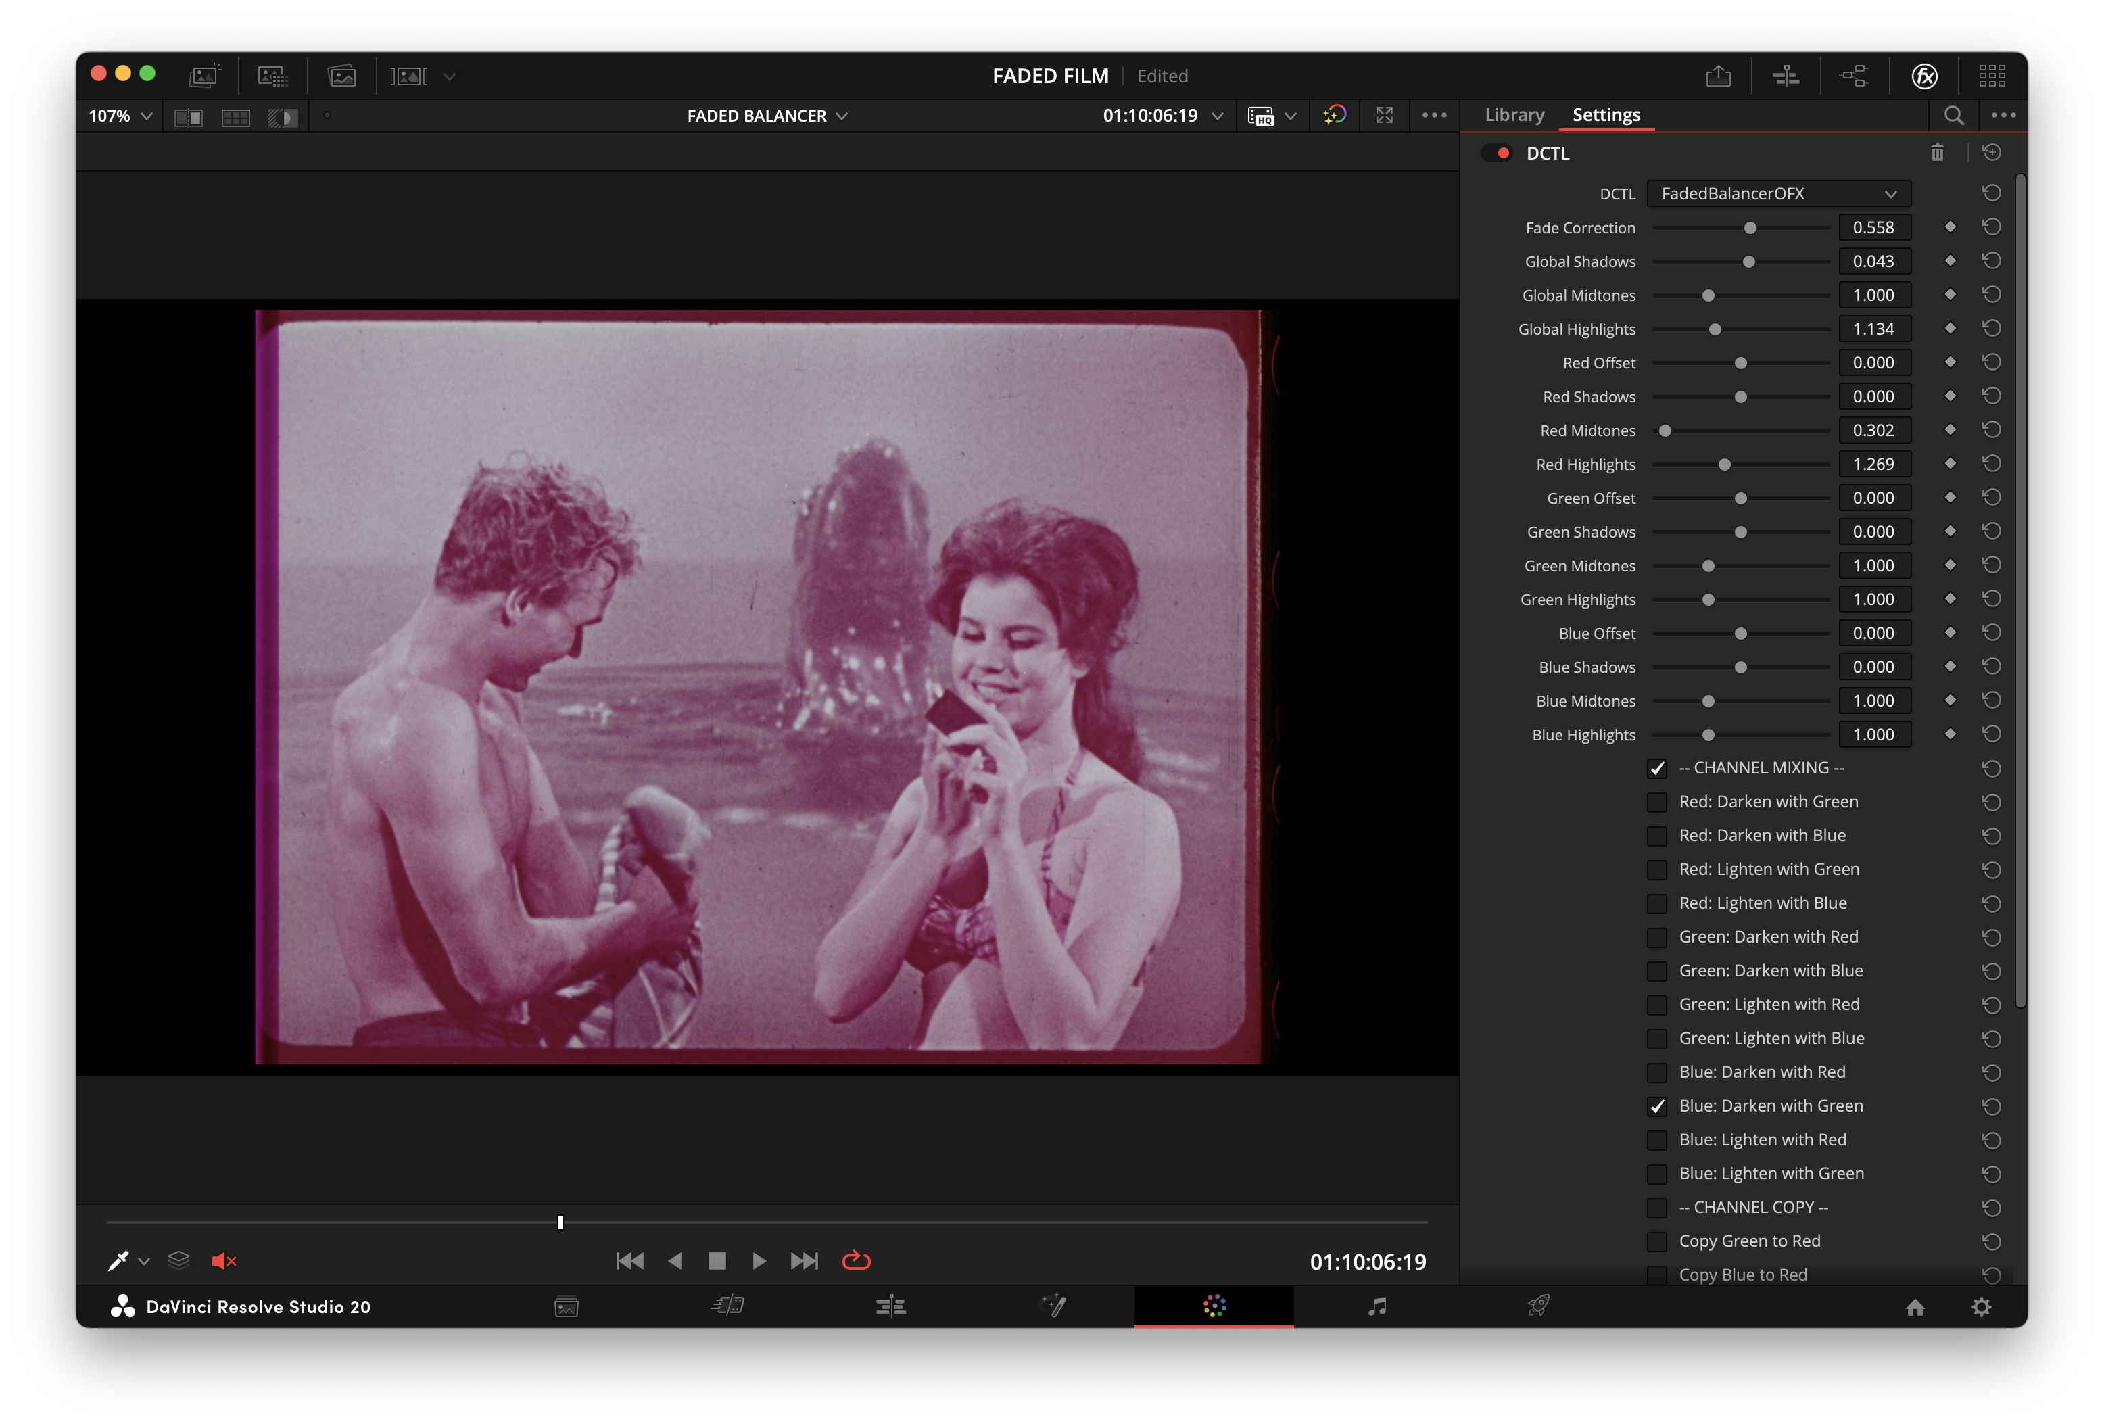Viewport: 2104px width, 1428px height.
Task: Open the Fusion page
Action: [1055, 1307]
